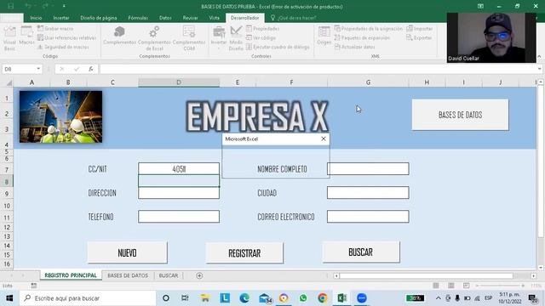Select the CORREO ELECTRONICO input cell
Viewport: 545px width, 306px height.
point(368,217)
